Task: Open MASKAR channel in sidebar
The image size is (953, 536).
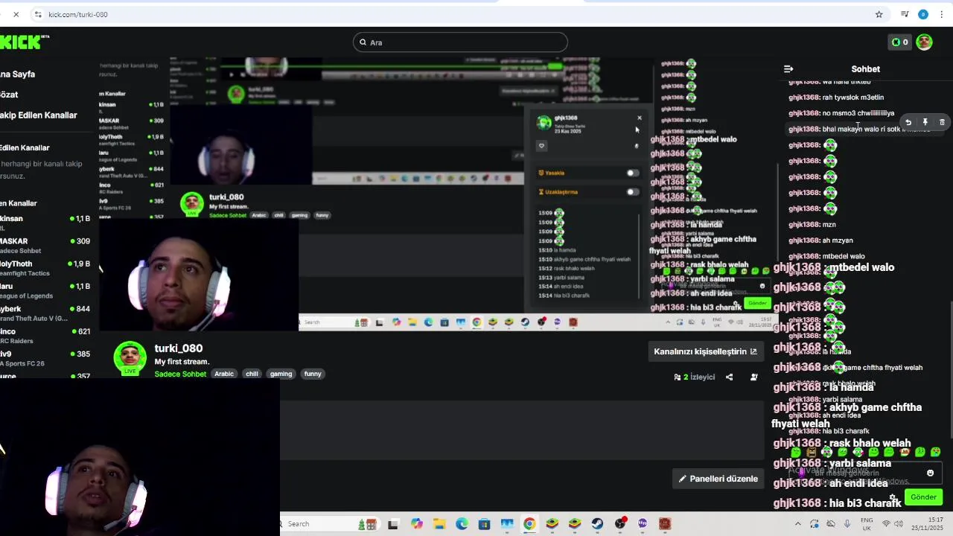Action: 45,246
